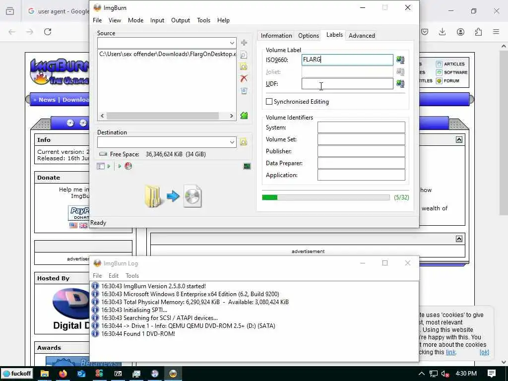Open the notification center icon

(492, 373)
